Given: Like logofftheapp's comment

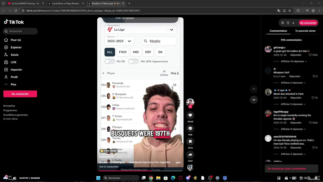Looking at the screenshot, I should point(310,123).
